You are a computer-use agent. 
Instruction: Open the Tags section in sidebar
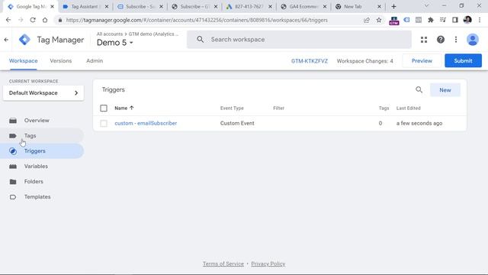tap(30, 136)
